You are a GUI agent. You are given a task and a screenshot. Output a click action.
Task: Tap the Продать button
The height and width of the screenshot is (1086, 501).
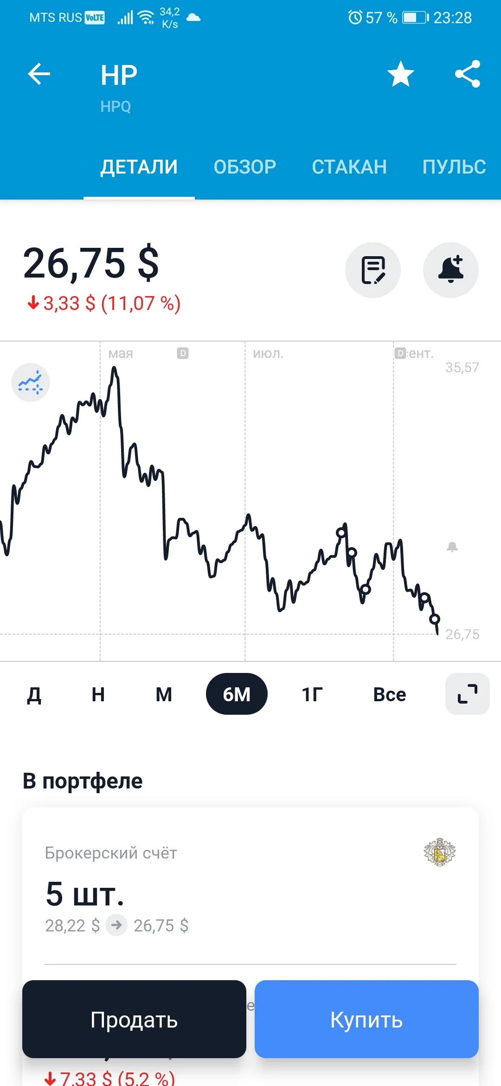coord(134,1019)
